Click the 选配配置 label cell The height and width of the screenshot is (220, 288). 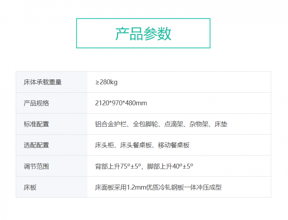[x=36, y=145]
